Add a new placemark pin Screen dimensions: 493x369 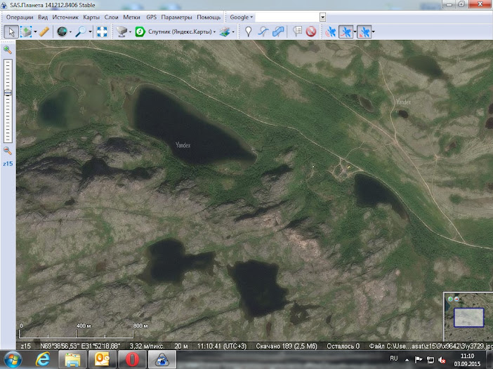(x=249, y=32)
